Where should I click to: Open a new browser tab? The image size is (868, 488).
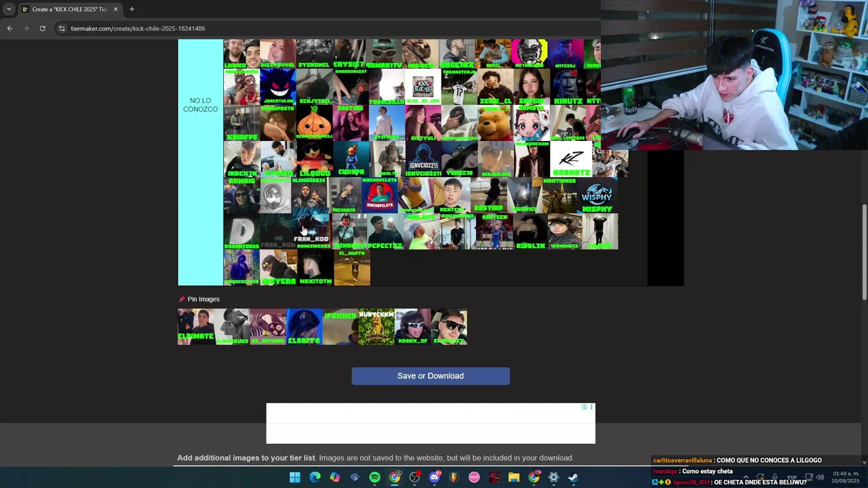pyautogui.click(x=132, y=9)
